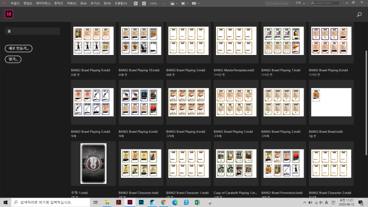Open BANG! MasterTemplate.indd thumbnail
Screen dimensions: 368x207
pyautogui.click(x=236, y=41)
